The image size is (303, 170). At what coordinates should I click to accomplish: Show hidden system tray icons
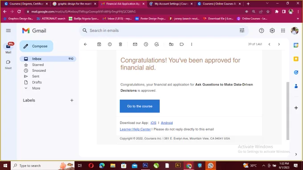coord(264,166)
